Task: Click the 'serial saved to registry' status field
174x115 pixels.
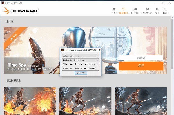Action: coord(80,64)
